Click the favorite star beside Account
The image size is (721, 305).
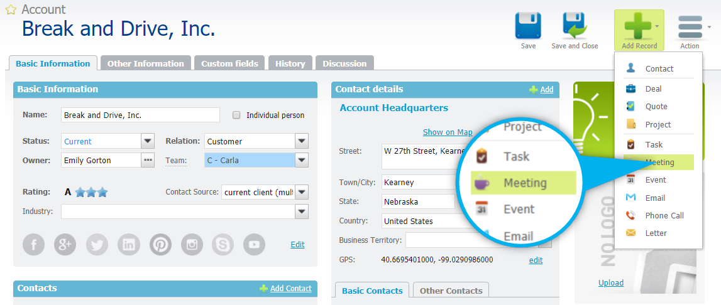coord(11,9)
